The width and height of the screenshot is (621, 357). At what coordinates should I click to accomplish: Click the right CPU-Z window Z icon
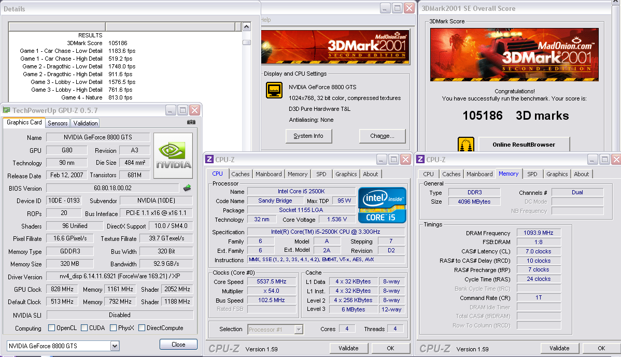click(420, 159)
